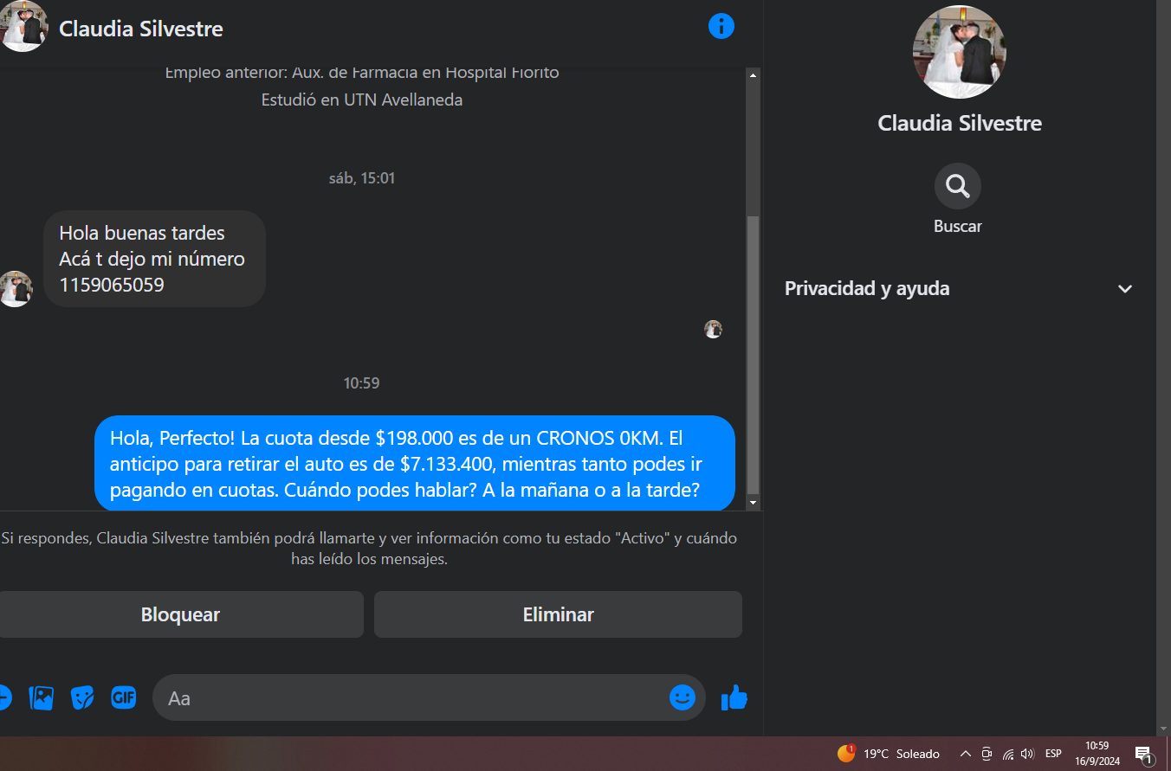Open conversation information icon in header
Viewport: 1171px width, 771px height.
(721, 26)
